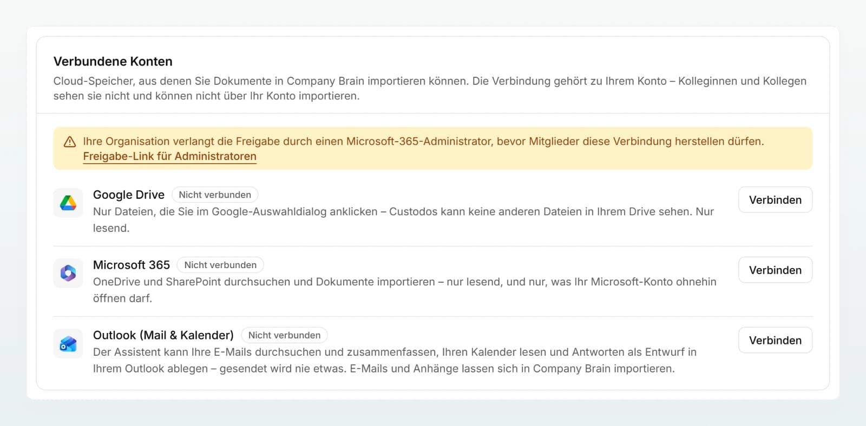Viewport: 866px width, 426px height.
Task: Click the Microsoft 365 logo icon
Action: [68, 273]
